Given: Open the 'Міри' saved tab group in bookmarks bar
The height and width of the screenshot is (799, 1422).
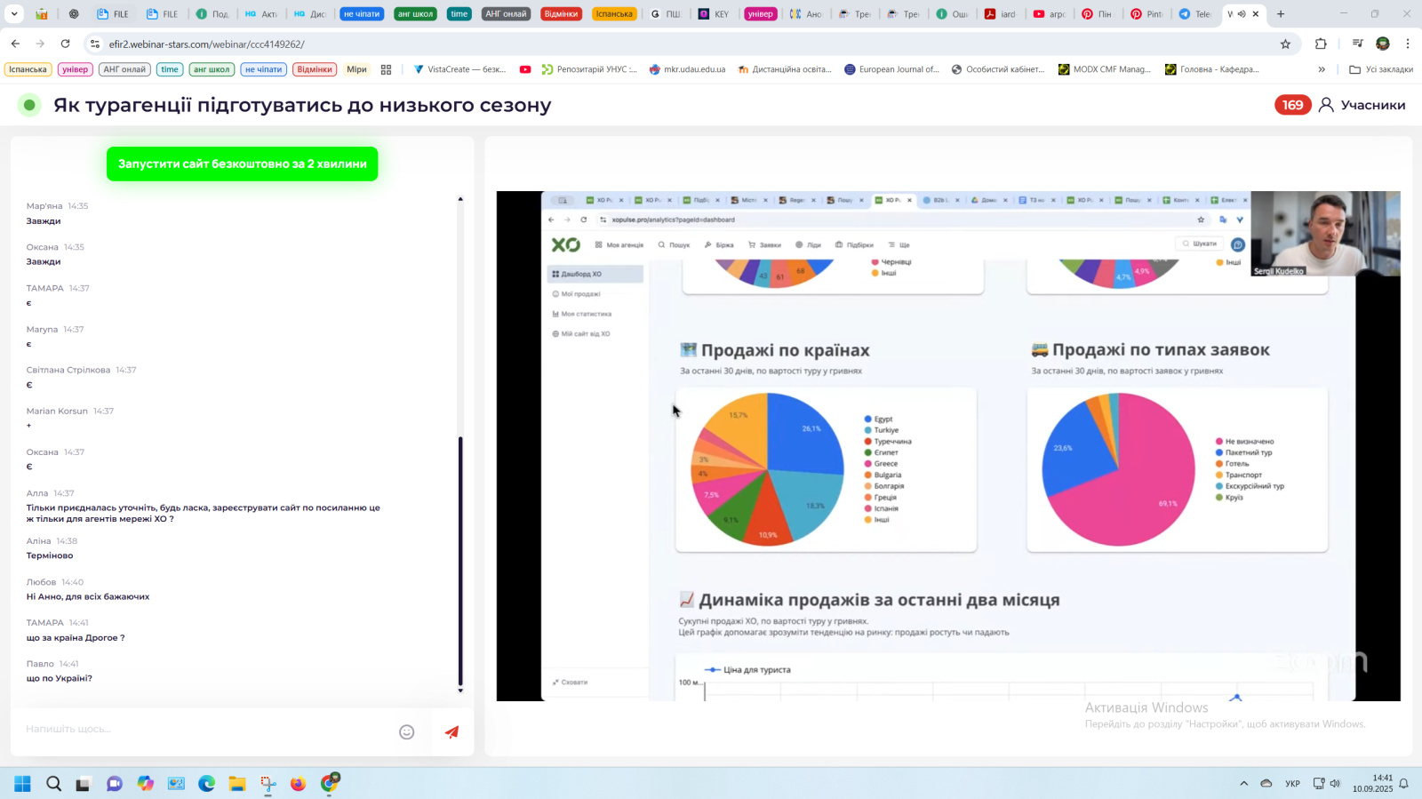Looking at the screenshot, I should click(356, 69).
